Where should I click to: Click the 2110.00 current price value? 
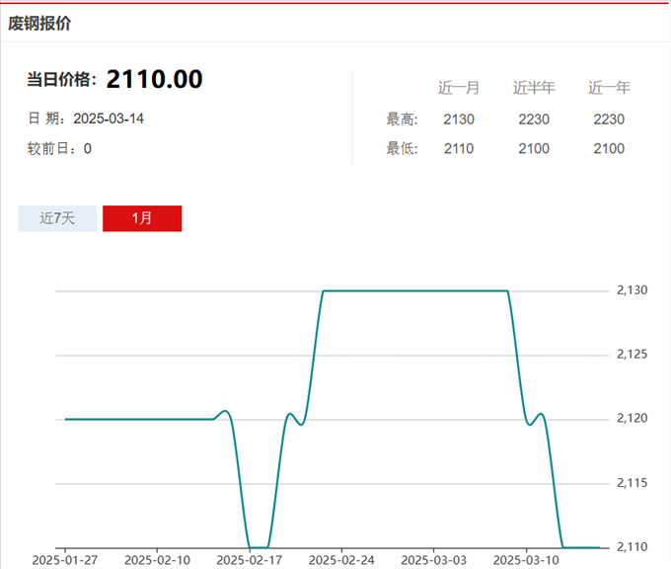click(x=155, y=79)
